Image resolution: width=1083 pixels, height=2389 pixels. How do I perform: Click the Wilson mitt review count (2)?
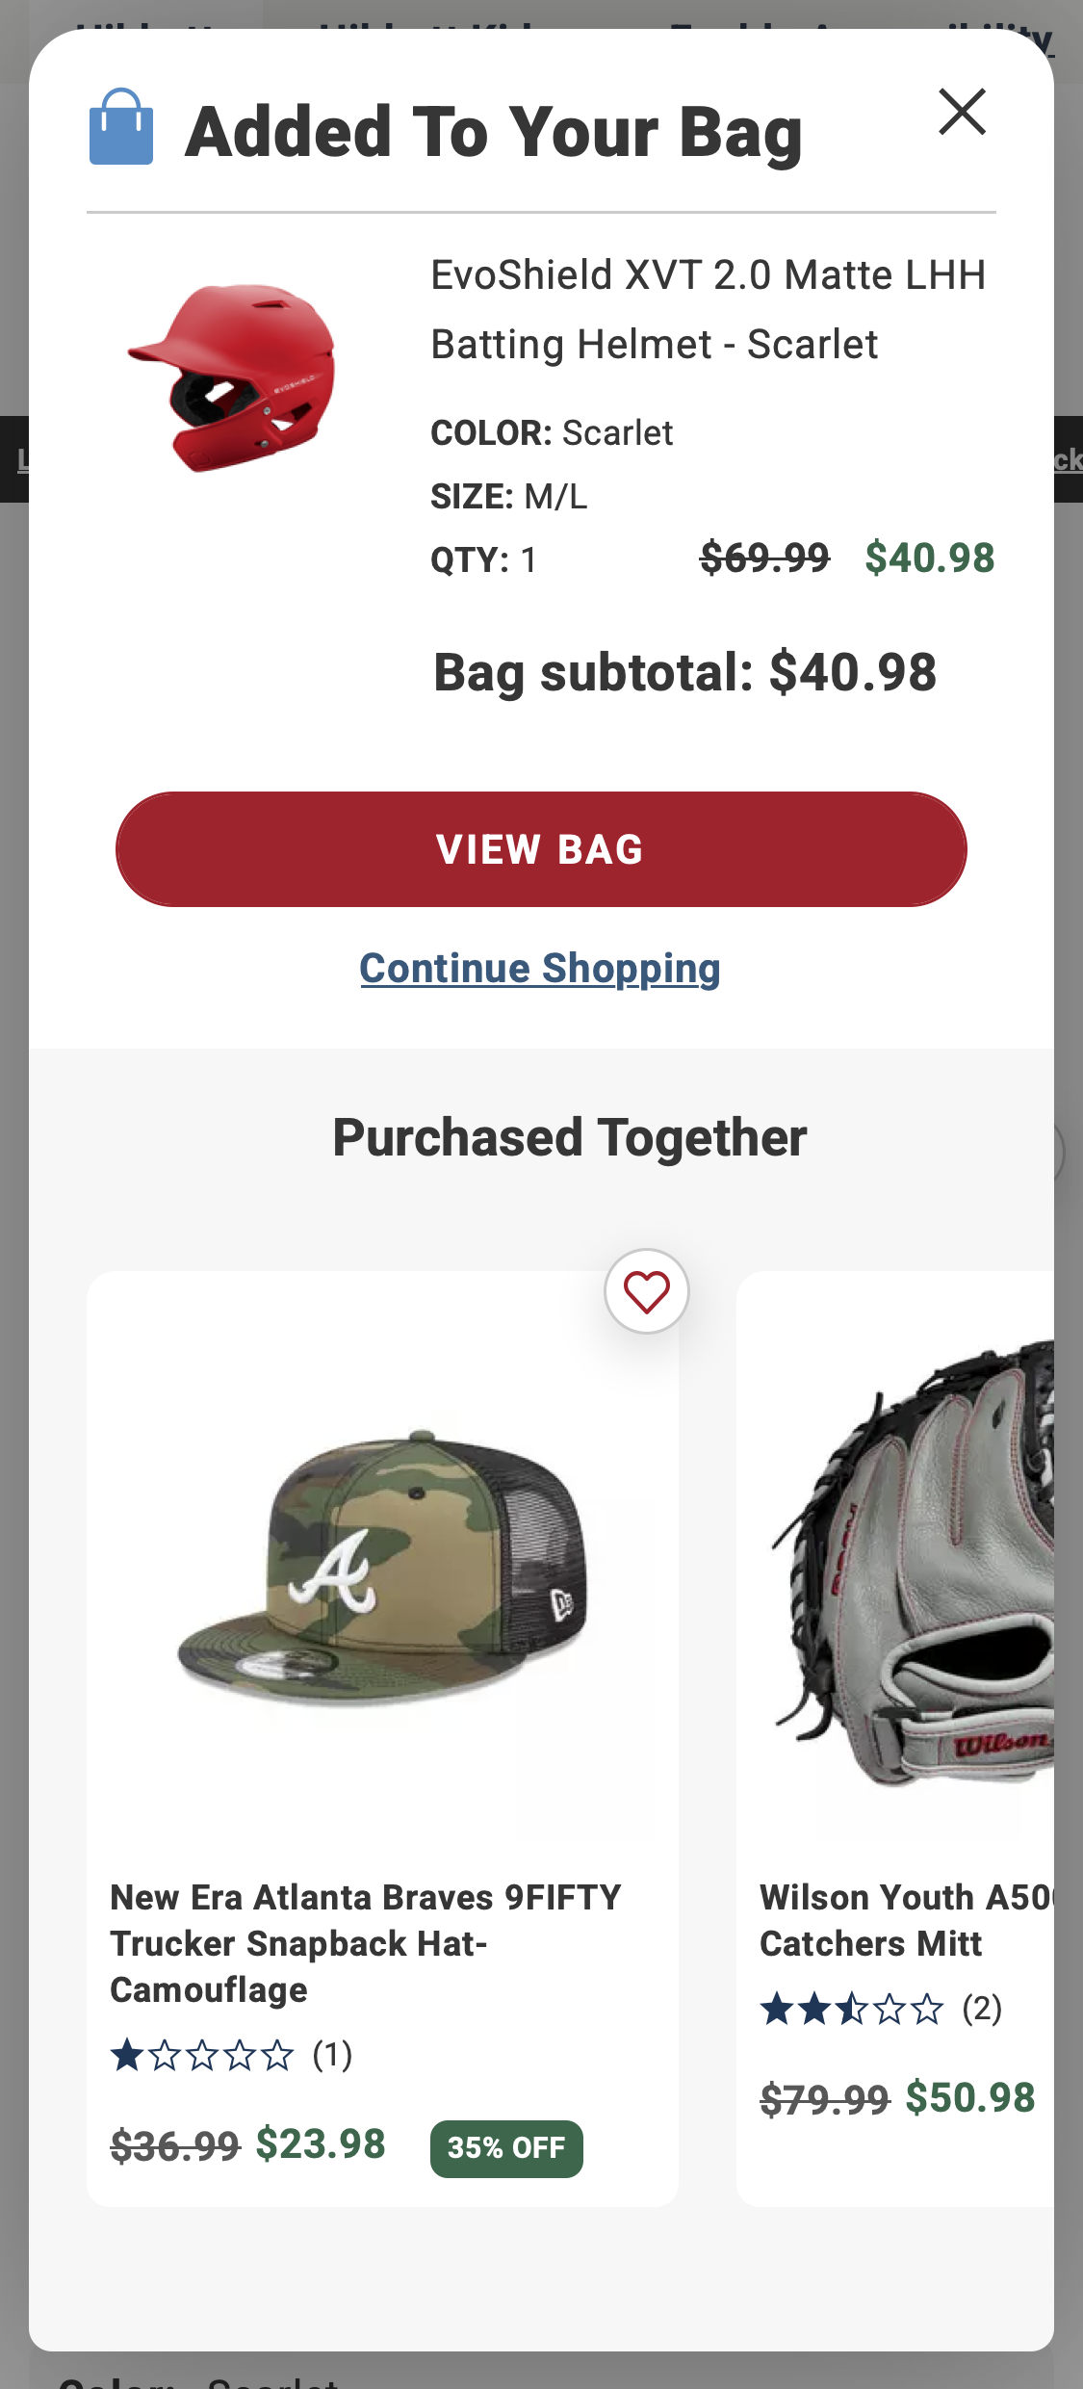982,2009
